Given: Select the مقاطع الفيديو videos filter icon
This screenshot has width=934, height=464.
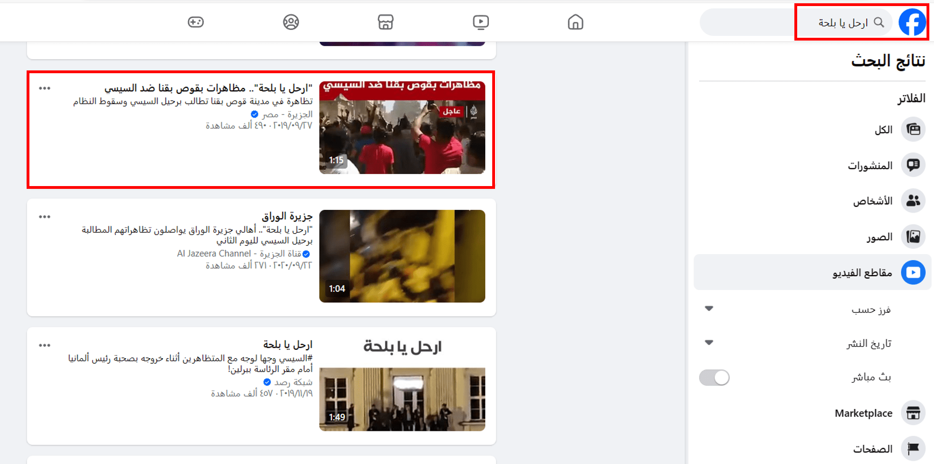Looking at the screenshot, I should pos(913,272).
